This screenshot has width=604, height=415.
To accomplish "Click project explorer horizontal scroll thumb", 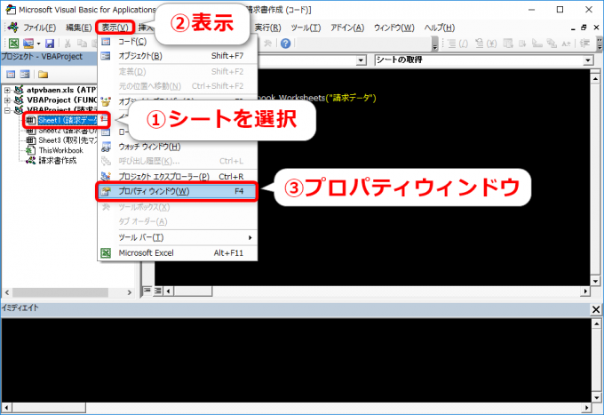I will click(61, 293).
